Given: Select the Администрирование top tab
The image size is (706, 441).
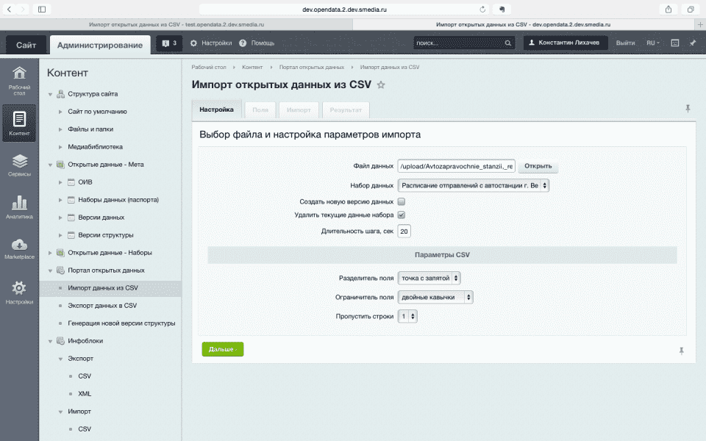Looking at the screenshot, I should coord(100,45).
